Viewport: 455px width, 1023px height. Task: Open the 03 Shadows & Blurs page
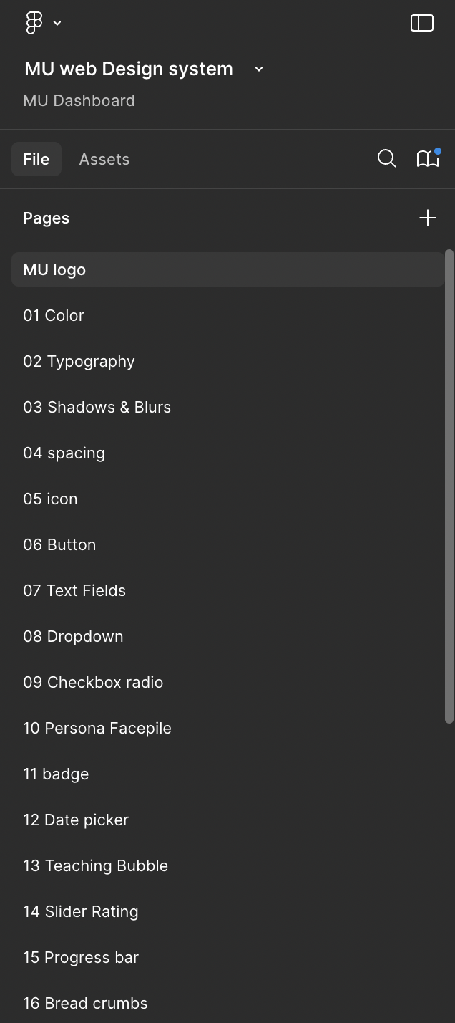click(97, 407)
